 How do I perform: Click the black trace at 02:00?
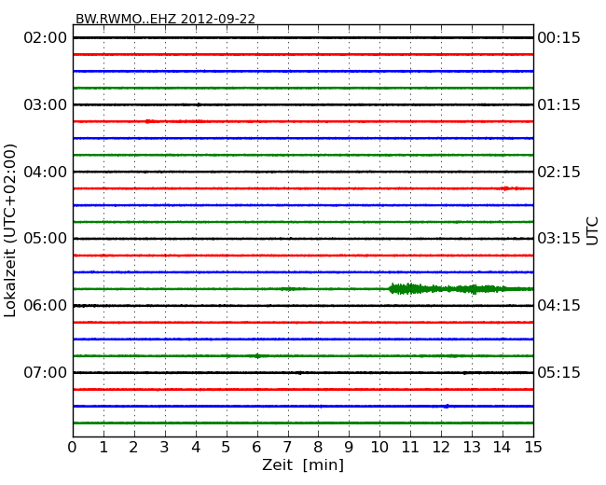(x=303, y=38)
